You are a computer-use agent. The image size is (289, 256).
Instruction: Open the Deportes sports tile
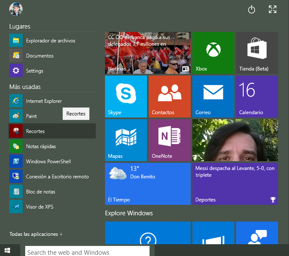pos(235,184)
